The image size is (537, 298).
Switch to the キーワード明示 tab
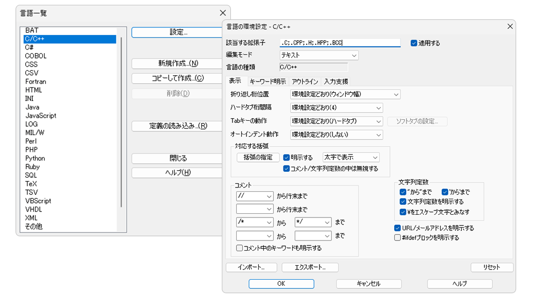pos(267,82)
